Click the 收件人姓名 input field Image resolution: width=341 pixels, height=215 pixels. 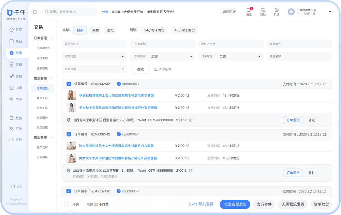tap(94, 44)
